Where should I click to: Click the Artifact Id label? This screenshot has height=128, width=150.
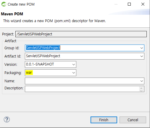click(13, 56)
